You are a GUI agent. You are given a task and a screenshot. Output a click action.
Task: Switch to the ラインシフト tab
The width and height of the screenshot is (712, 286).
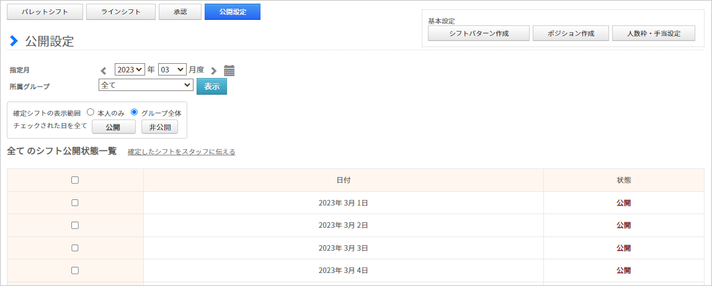pos(121,12)
